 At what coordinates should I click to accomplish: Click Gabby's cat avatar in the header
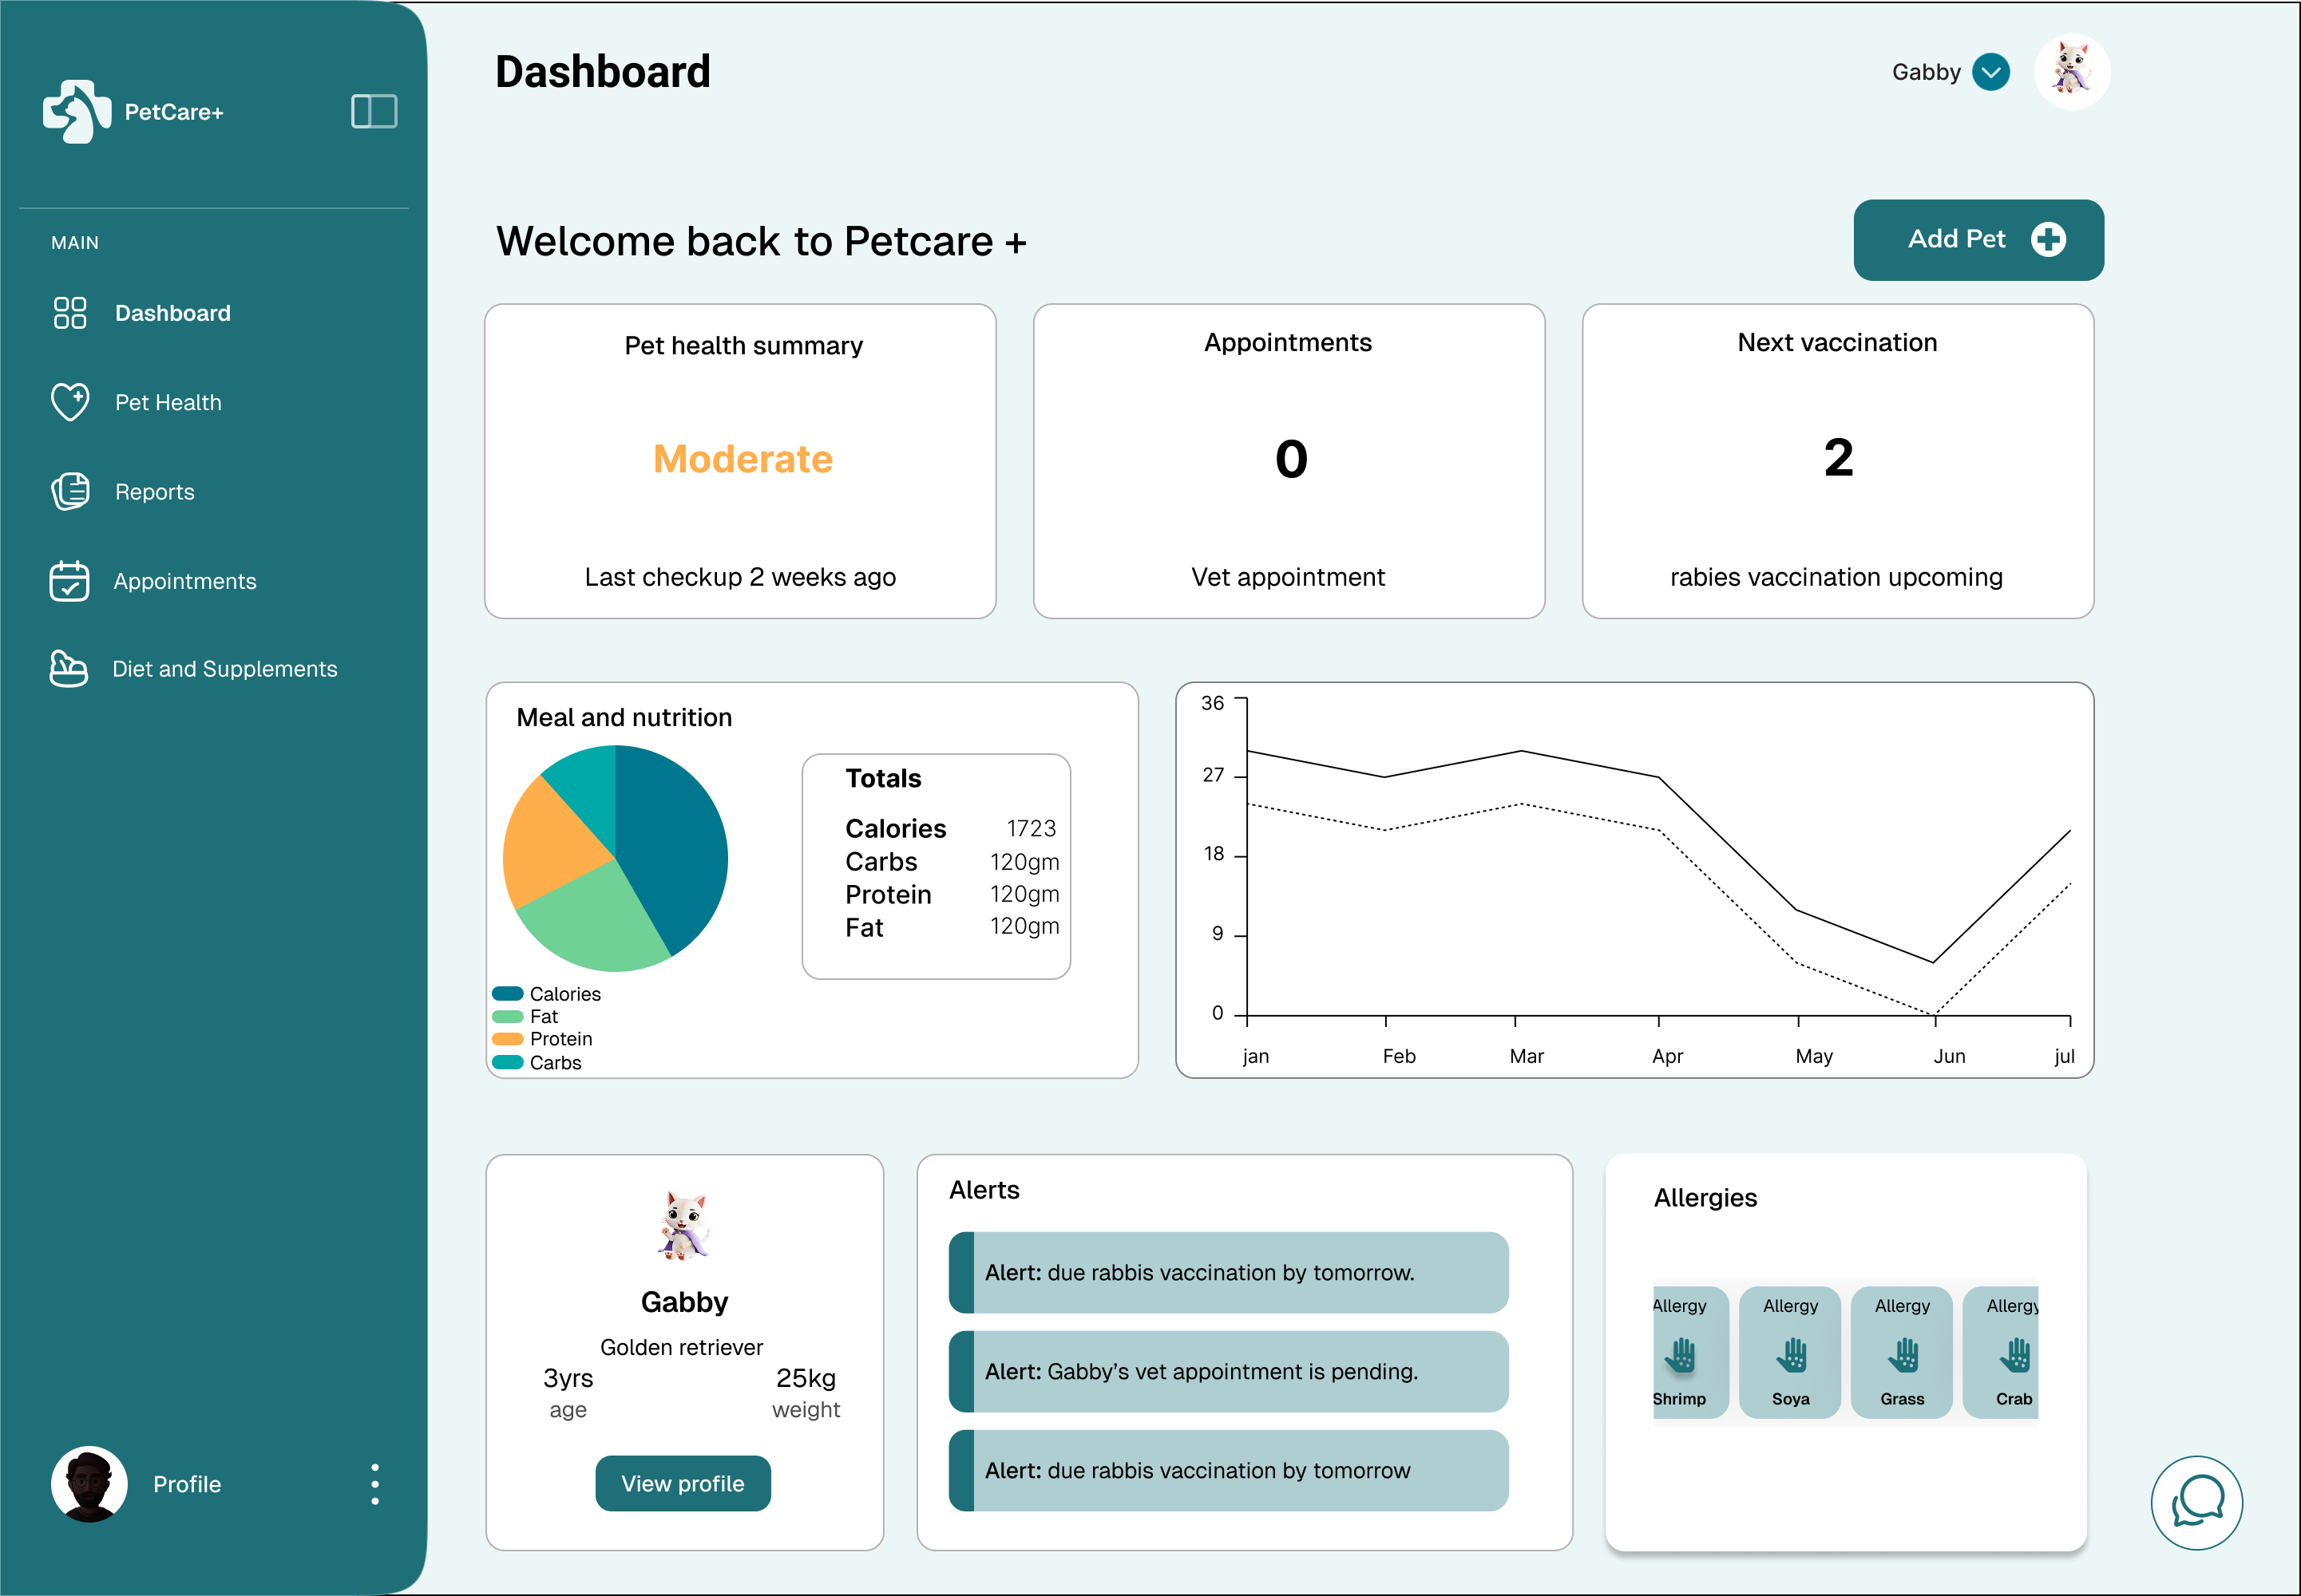[x=2072, y=72]
